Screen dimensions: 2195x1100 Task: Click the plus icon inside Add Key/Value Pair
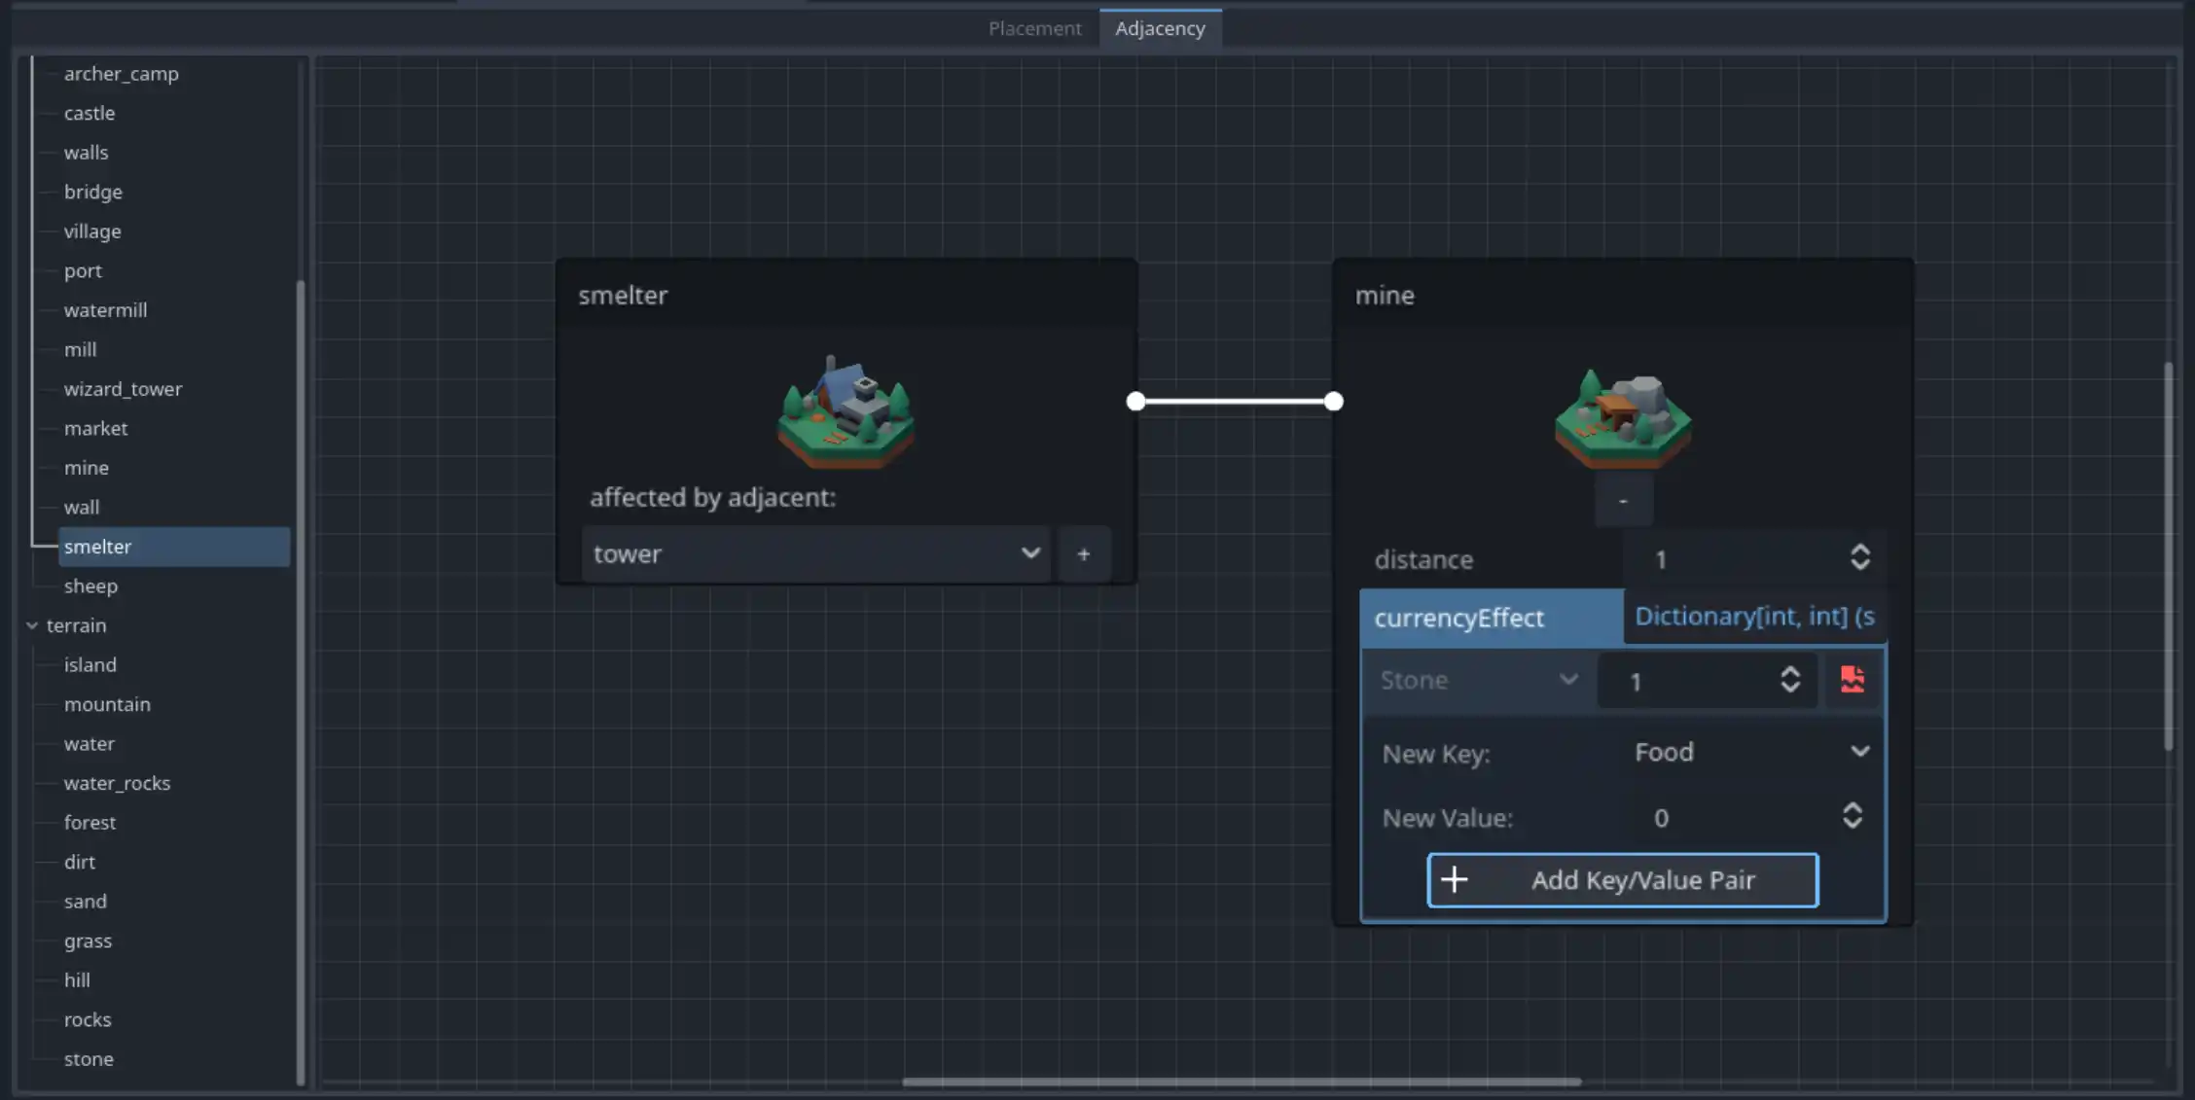tap(1454, 879)
